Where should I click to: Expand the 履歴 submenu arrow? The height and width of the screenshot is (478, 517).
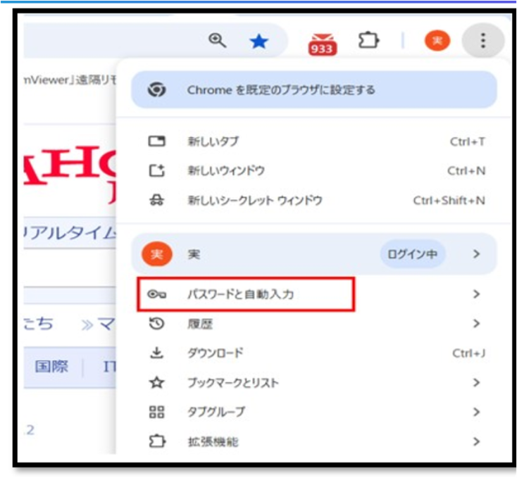(x=476, y=324)
